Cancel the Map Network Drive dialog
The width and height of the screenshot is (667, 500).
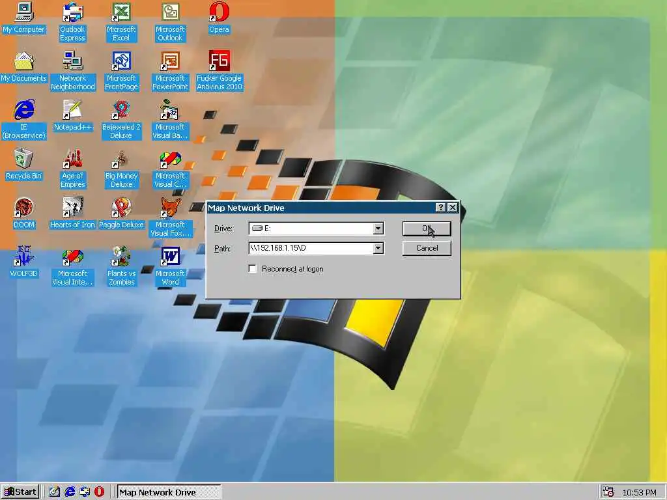coord(427,248)
